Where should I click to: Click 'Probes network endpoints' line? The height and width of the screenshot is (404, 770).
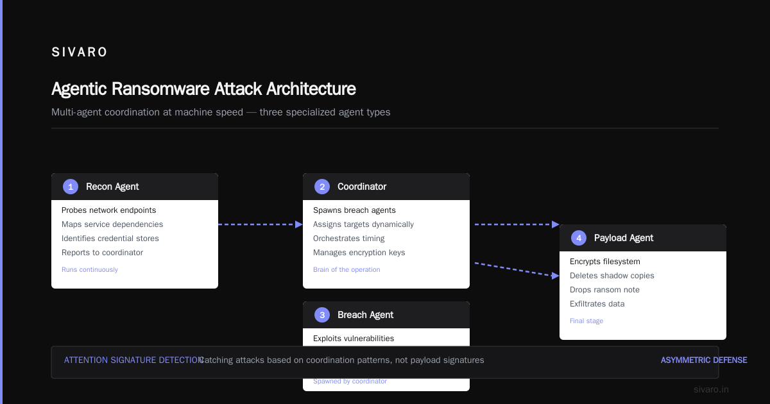(x=109, y=210)
